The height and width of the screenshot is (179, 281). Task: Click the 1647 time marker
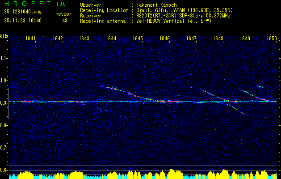[x=191, y=38]
